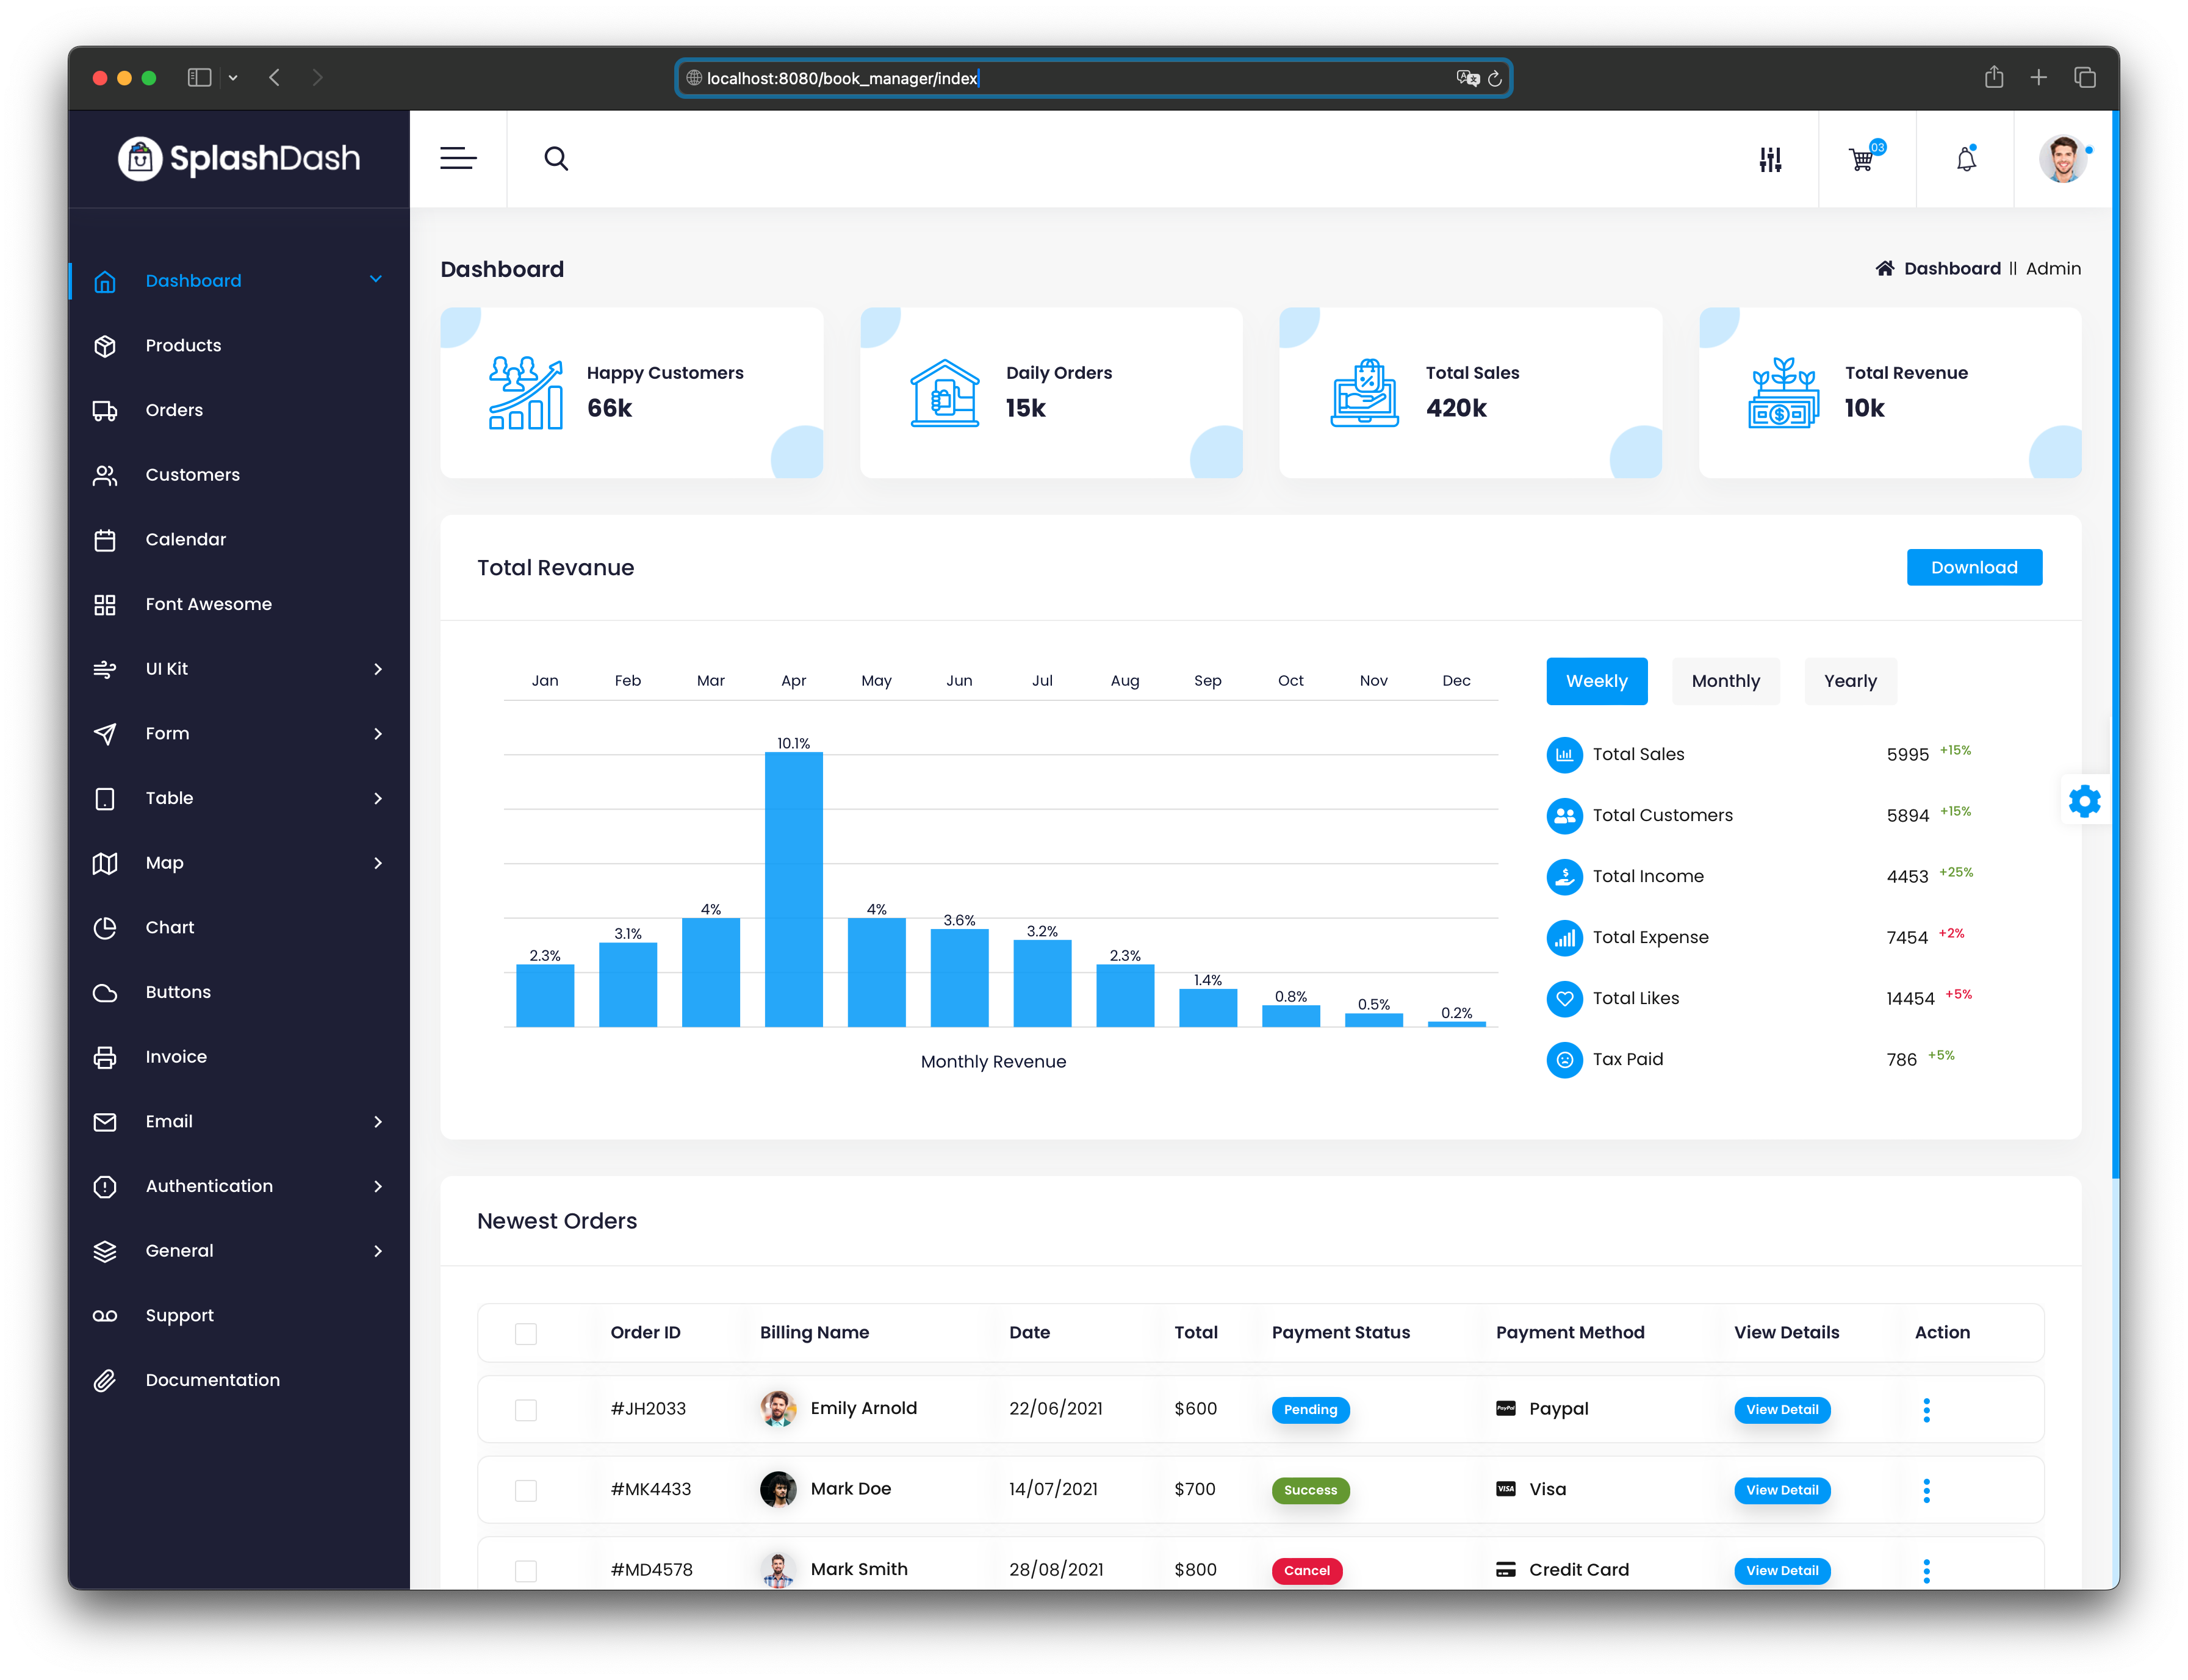Check the order checkbox for Emily Arnold

[x=528, y=1408]
